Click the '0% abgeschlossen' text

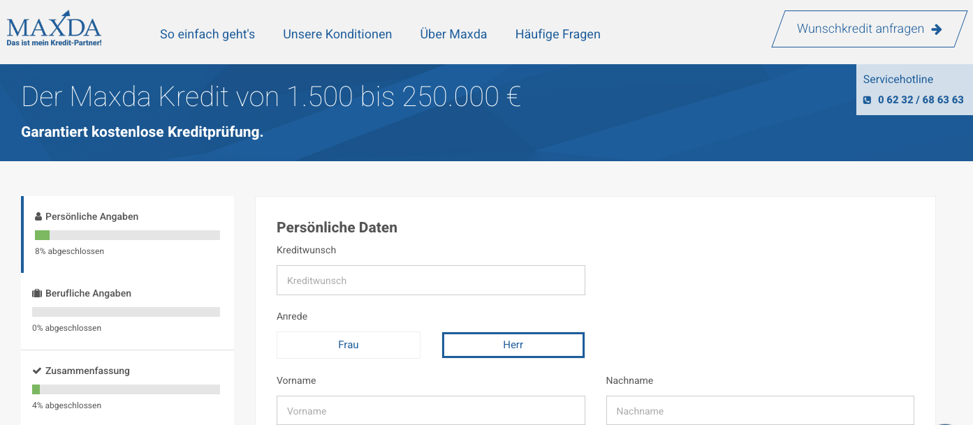pyautogui.click(x=67, y=328)
